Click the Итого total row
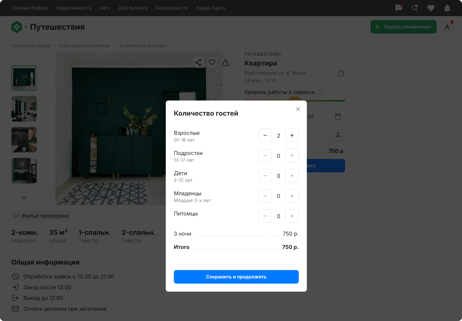This screenshot has width=462, height=321. (x=236, y=247)
